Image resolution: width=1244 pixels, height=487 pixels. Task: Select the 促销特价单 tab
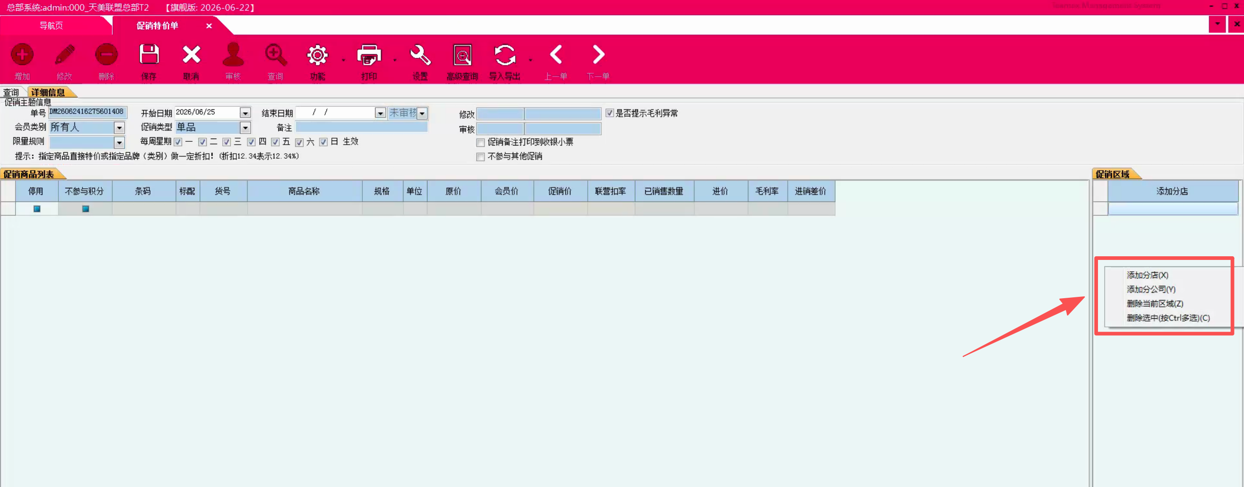(x=157, y=26)
